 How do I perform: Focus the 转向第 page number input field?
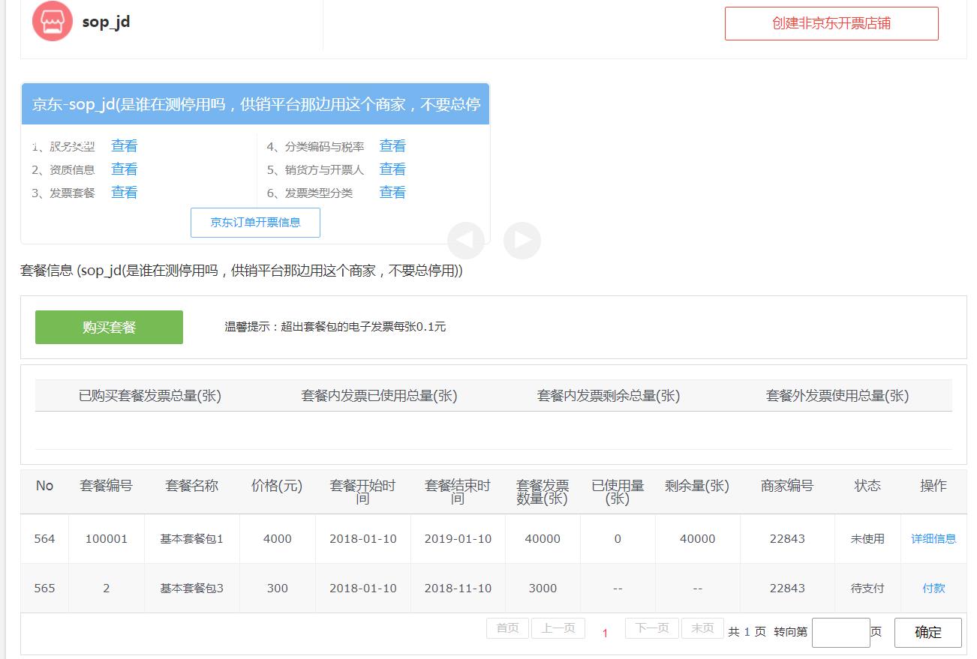[x=841, y=633]
